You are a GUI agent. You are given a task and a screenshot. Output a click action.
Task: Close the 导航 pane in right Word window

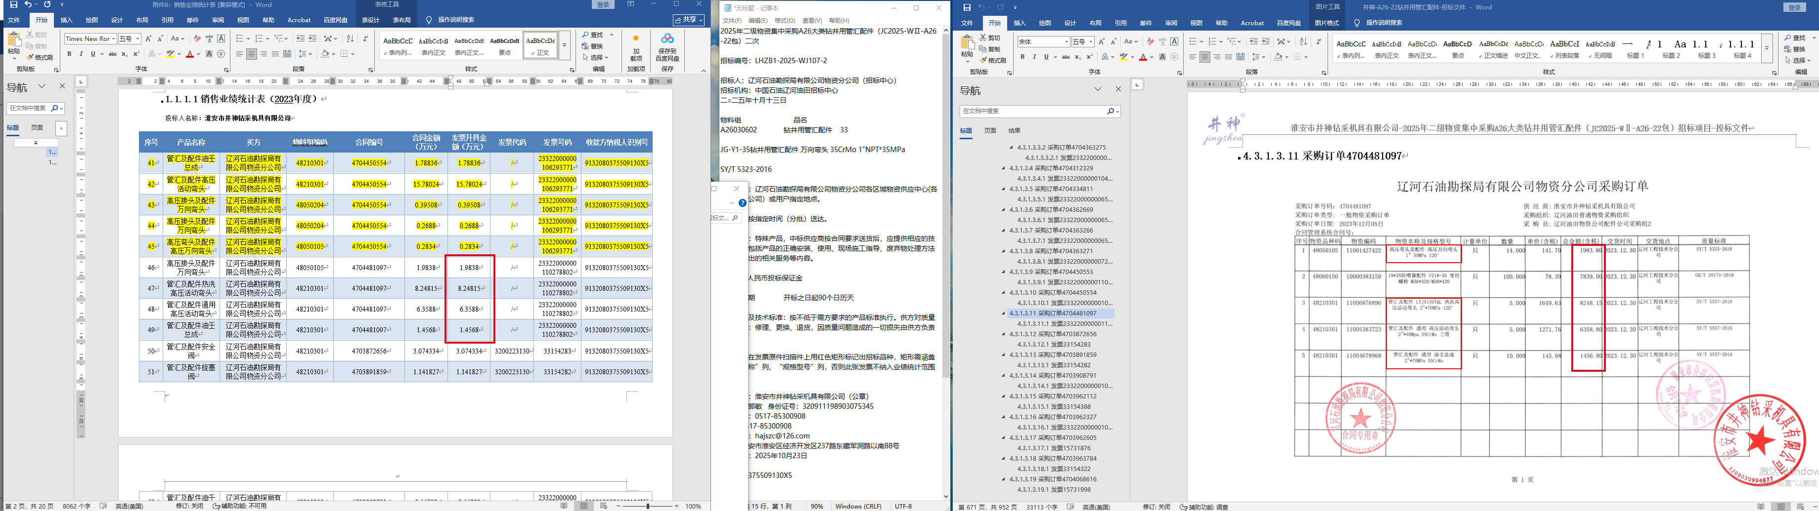click(1118, 89)
